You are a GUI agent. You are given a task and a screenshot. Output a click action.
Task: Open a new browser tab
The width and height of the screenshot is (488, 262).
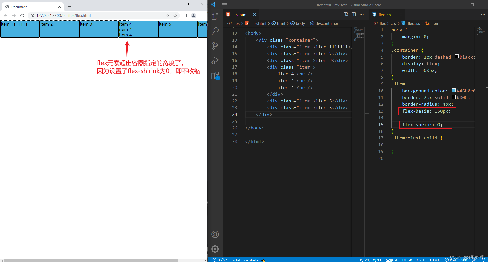[x=69, y=7]
